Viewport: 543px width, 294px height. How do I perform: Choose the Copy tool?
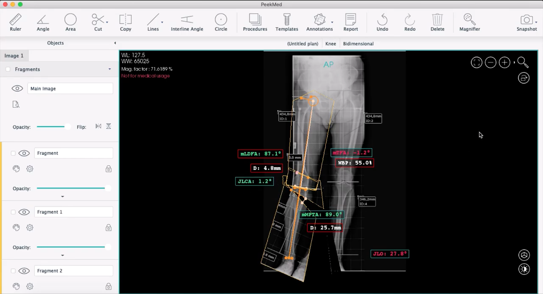pyautogui.click(x=126, y=22)
